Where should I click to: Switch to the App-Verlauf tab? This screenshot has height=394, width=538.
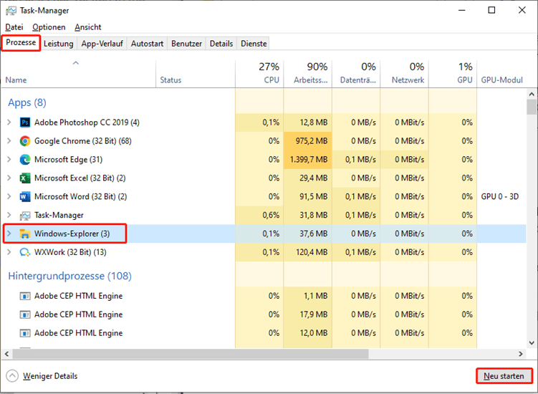(102, 44)
